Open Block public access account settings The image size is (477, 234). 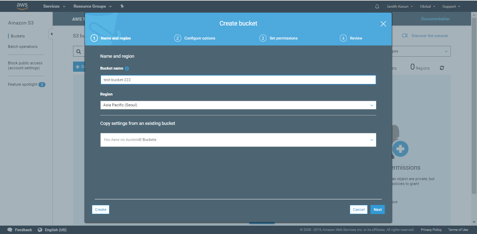click(25, 65)
